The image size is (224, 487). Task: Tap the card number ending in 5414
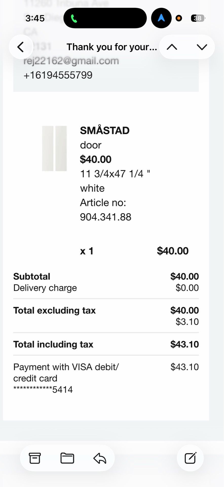pos(43,389)
